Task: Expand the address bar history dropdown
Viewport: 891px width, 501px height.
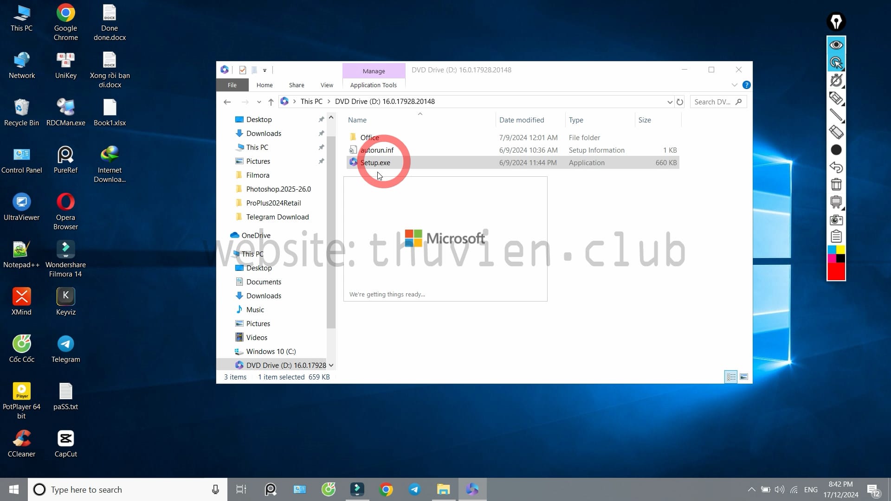Action: 670,102
